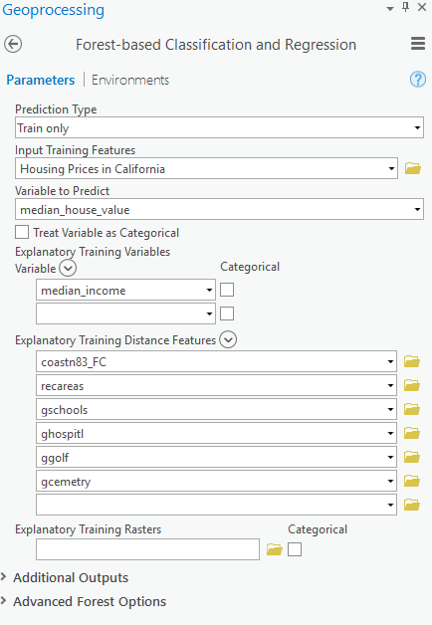Check Categorical box for training rasters
Image resolution: width=432 pixels, height=625 pixels.
(x=295, y=549)
